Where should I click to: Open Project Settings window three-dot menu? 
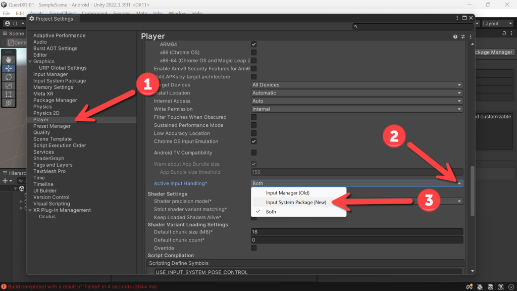click(x=457, y=18)
